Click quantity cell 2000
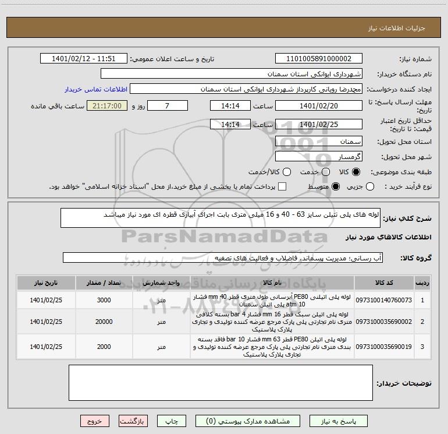Screen dimensions: 448x434 point(104,347)
